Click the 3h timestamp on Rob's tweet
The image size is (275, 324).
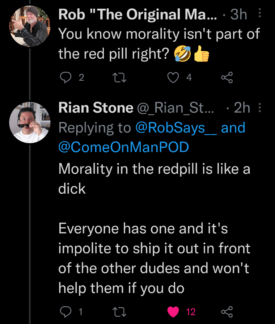[239, 14]
